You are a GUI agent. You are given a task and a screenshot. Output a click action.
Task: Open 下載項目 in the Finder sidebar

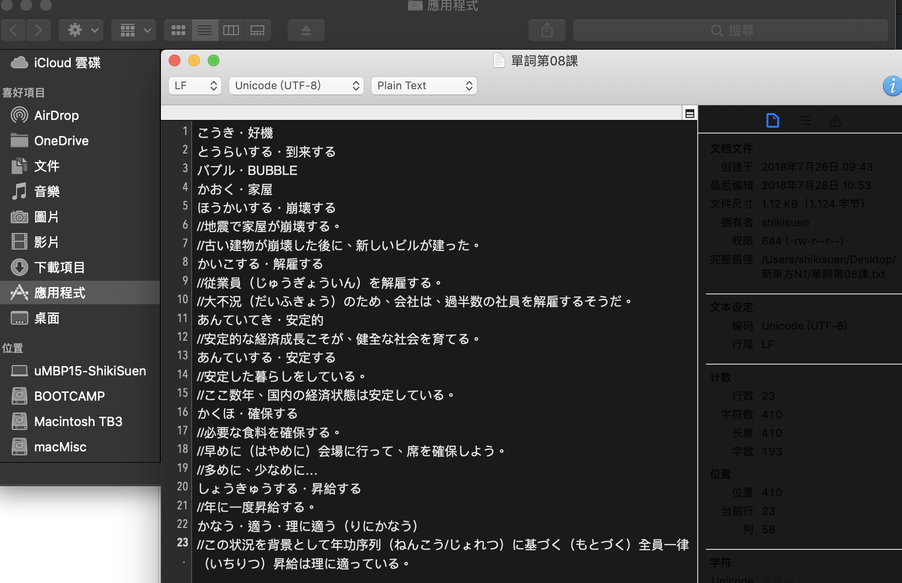[80, 268]
